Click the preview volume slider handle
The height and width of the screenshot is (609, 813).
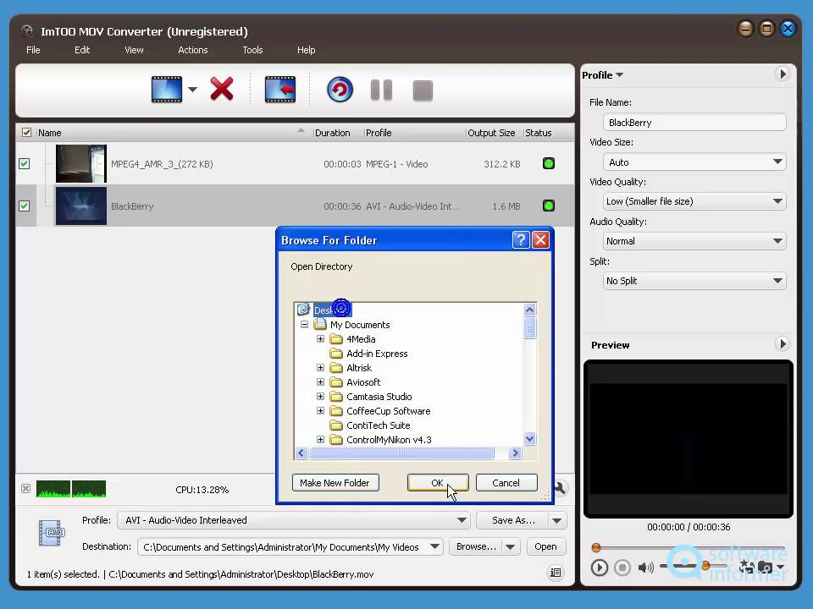click(705, 566)
